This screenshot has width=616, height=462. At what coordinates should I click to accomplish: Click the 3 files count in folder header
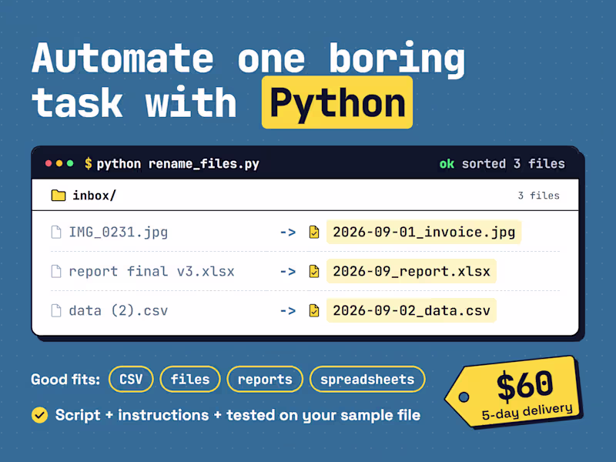pyautogui.click(x=538, y=196)
